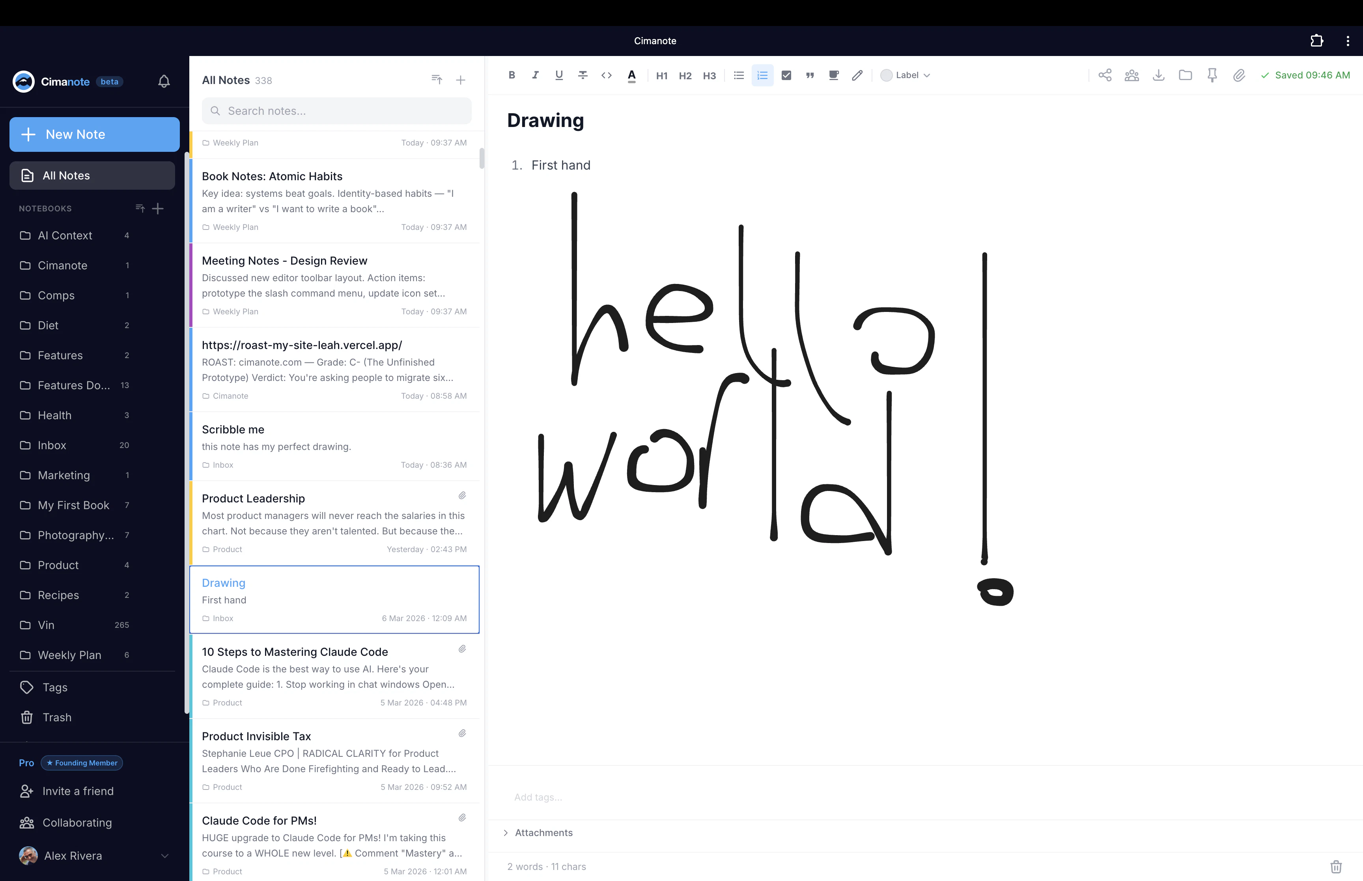The width and height of the screenshot is (1363, 881).
Task: Toggle bold text formatting
Action: coord(512,75)
